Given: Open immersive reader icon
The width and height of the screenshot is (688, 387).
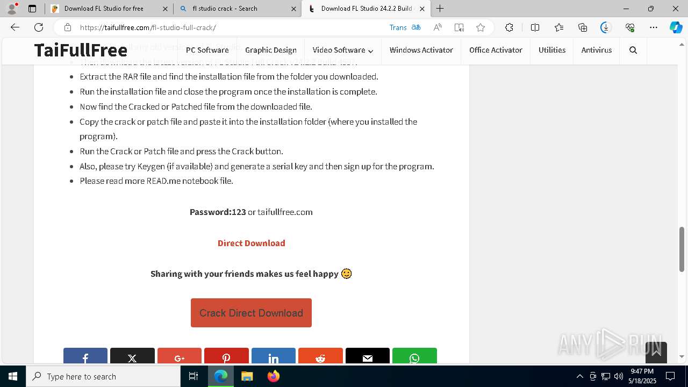Looking at the screenshot, I should coord(459,27).
